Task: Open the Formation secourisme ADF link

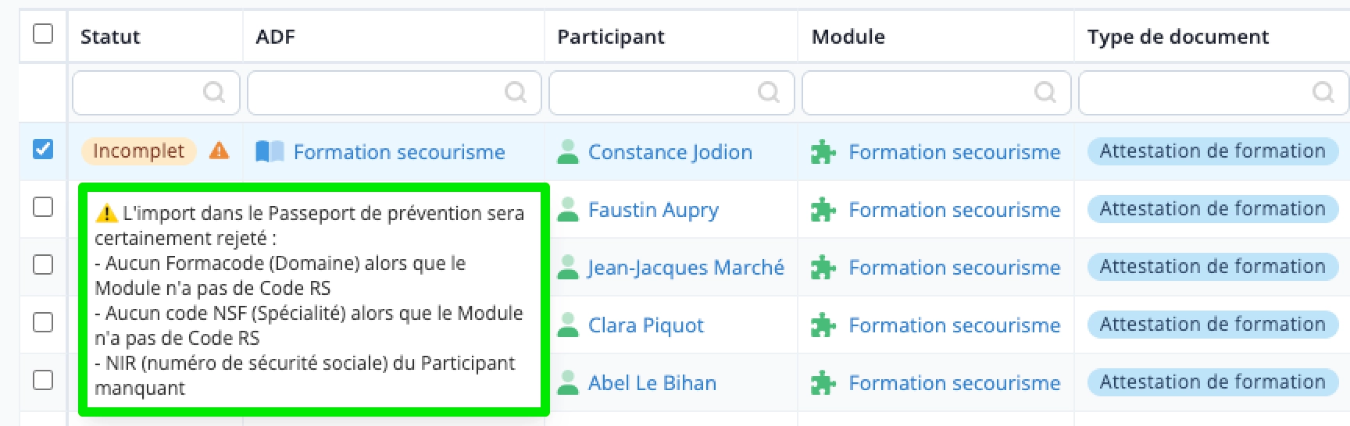Action: click(399, 152)
